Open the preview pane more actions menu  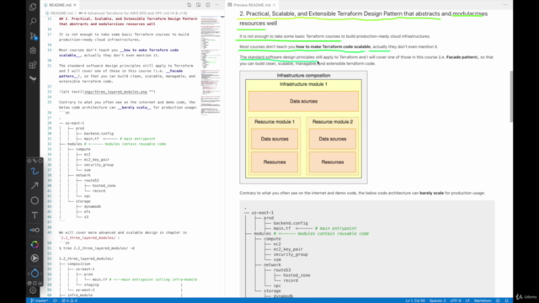point(505,5)
